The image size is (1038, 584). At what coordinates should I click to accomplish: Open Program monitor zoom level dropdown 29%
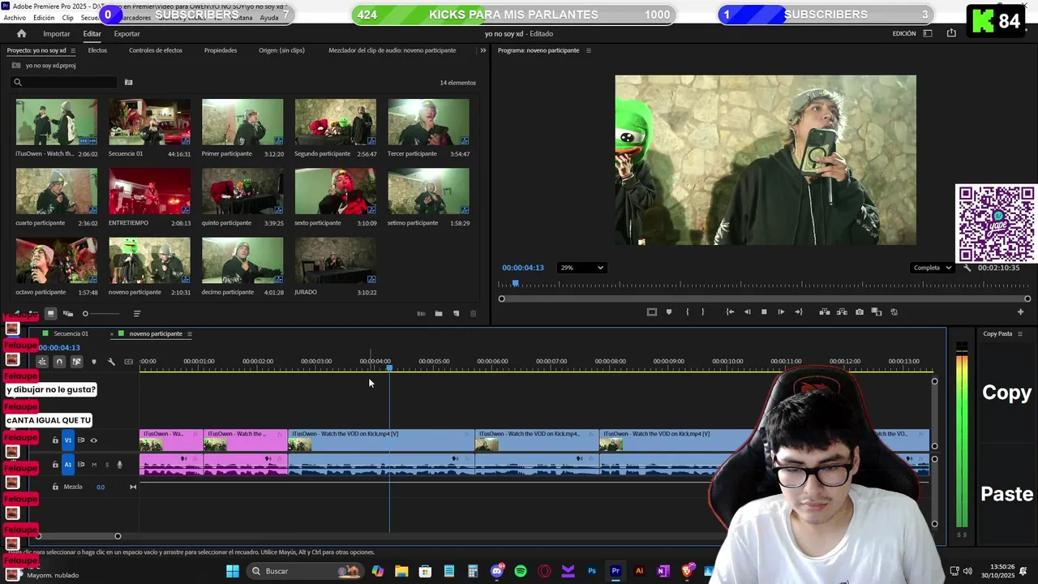pyautogui.click(x=581, y=268)
